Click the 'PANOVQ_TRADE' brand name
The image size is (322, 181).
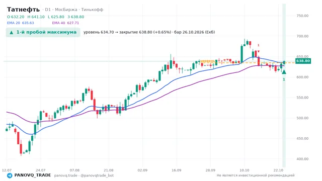33,175
